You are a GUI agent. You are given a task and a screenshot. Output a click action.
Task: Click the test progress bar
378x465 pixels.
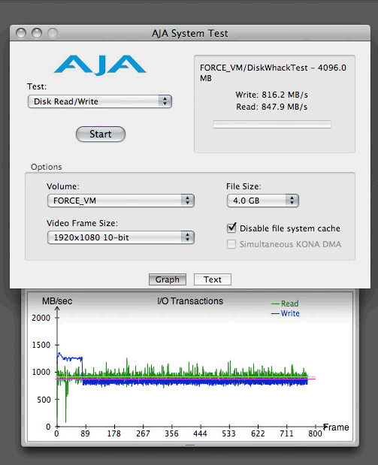point(272,125)
